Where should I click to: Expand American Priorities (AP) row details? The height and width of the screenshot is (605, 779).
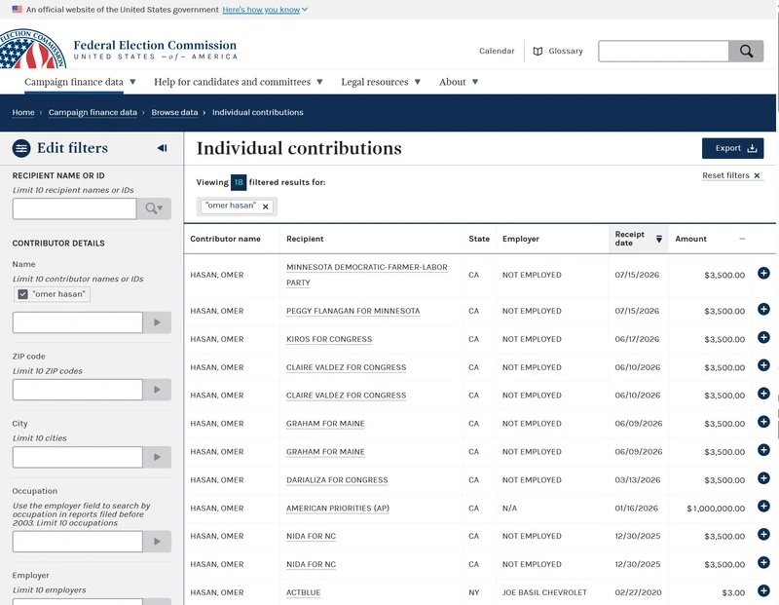click(763, 506)
